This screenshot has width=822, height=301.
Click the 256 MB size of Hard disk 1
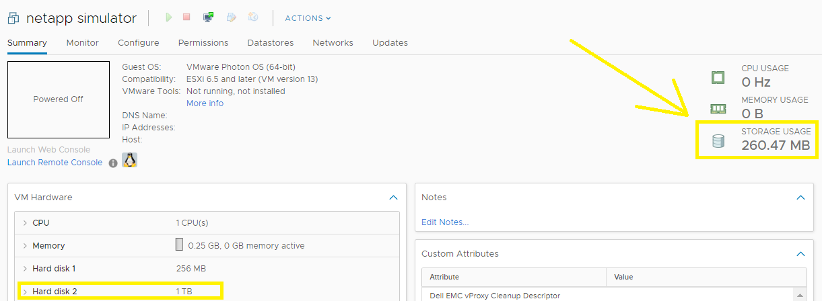(x=191, y=268)
